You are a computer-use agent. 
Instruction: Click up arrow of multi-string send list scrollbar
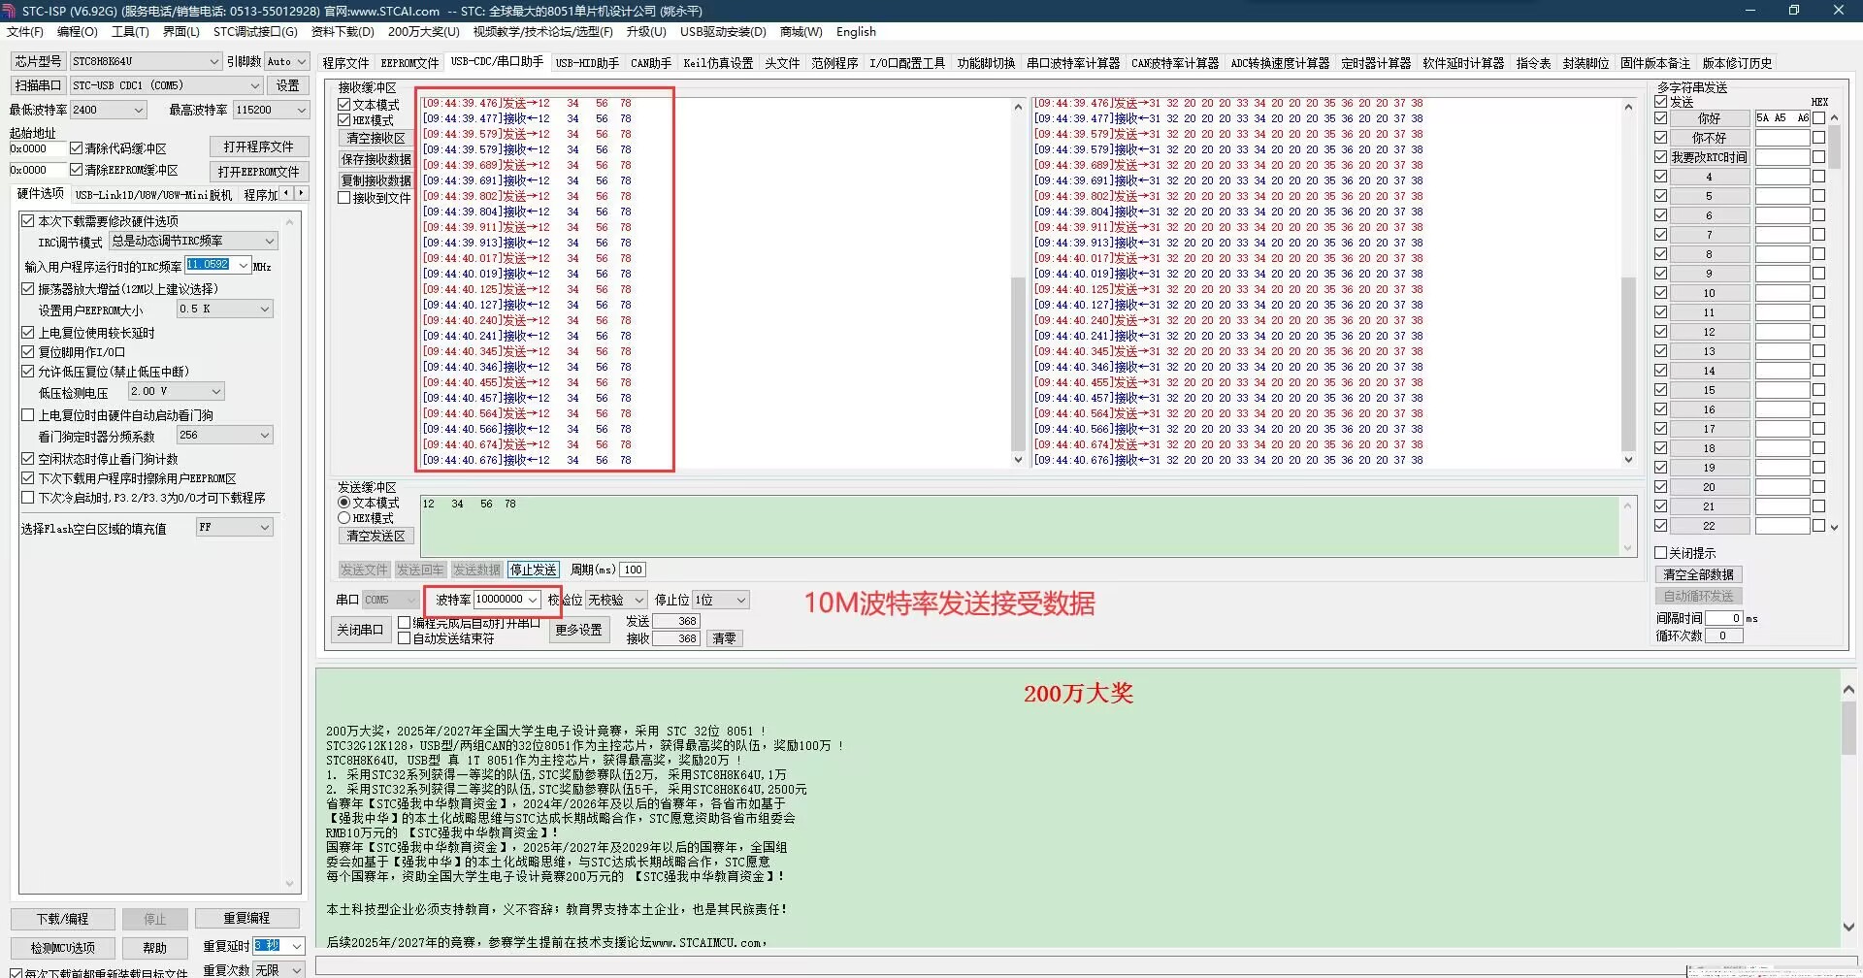1834,117
